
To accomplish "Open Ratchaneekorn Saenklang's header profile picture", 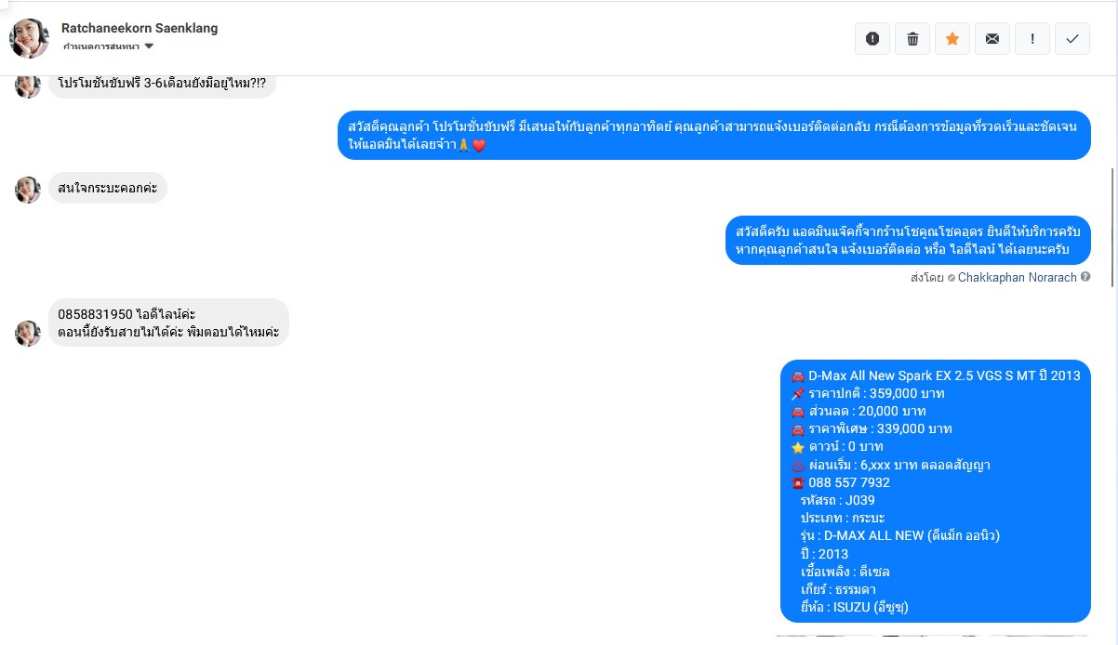I will click(29, 38).
